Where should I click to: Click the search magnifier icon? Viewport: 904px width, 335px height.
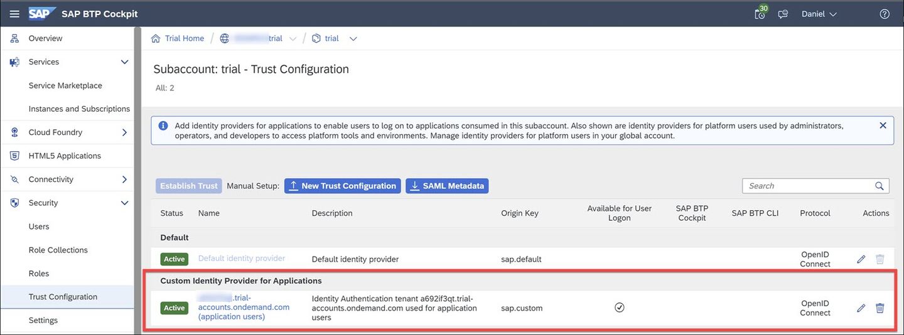880,186
